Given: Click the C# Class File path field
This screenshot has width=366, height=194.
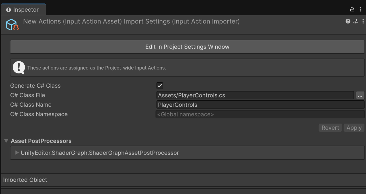Looking at the screenshot, I should click(255, 95).
